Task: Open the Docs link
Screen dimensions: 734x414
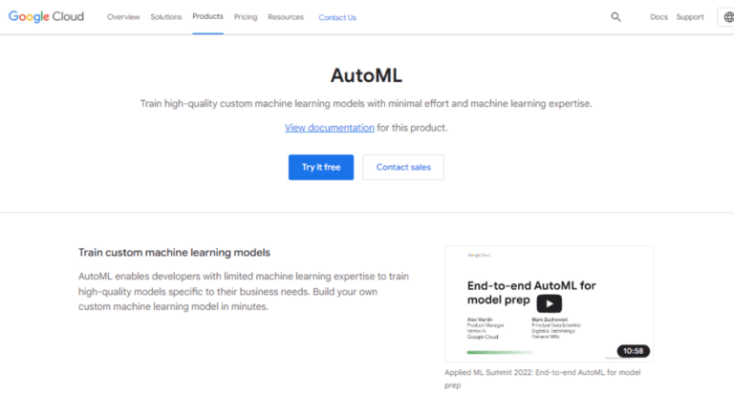Action: 658,17
